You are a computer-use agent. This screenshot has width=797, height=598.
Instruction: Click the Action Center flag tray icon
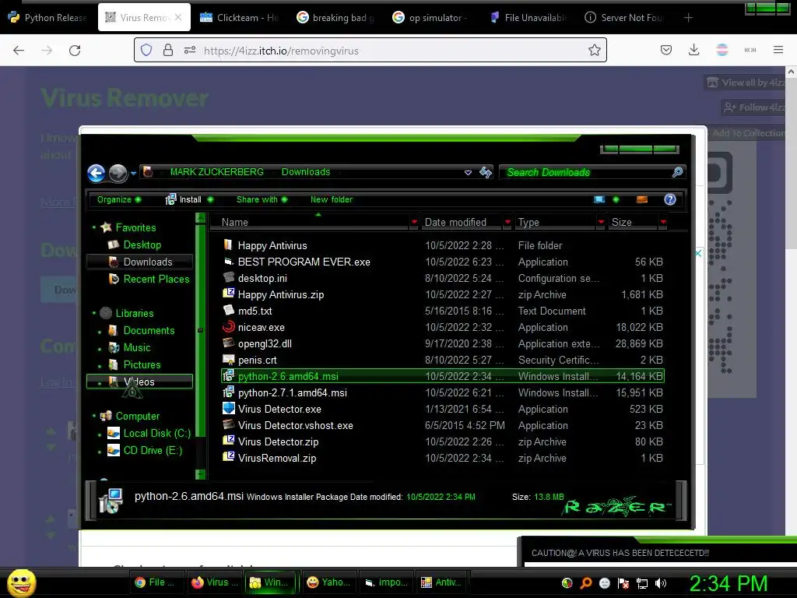click(x=623, y=583)
